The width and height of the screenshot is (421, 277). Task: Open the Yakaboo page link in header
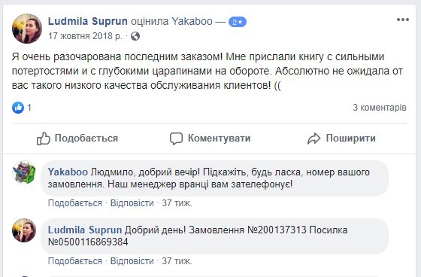[192, 21]
